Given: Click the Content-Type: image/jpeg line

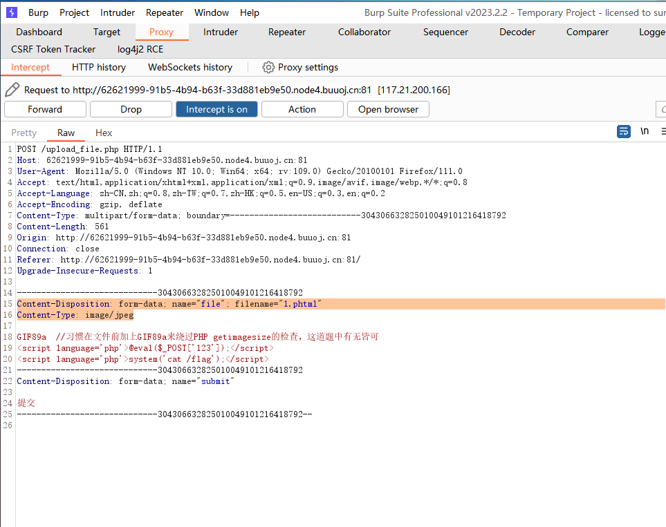Looking at the screenshot, I should [x=75, y=315].
